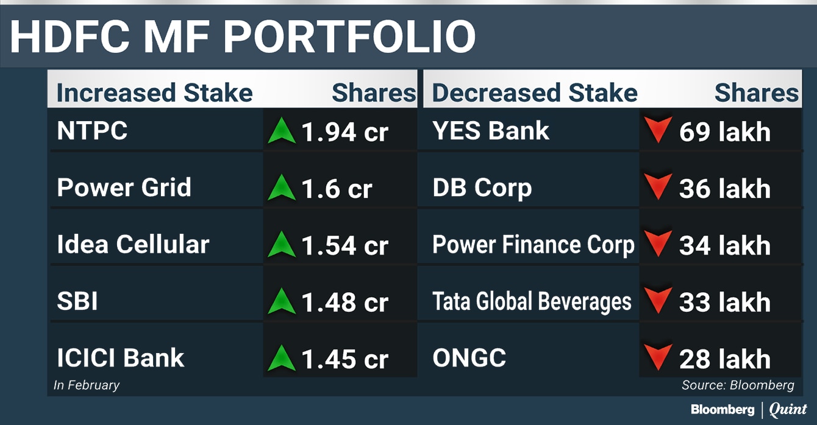Click red arrow for Power Finance Corp

(657, 245)
